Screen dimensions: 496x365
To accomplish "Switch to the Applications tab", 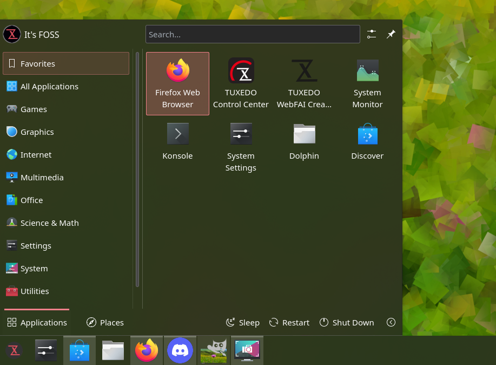I will (x=37, y=322).
